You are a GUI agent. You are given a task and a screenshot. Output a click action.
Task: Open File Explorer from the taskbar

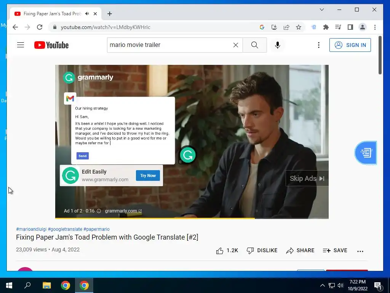pos(46,285)
